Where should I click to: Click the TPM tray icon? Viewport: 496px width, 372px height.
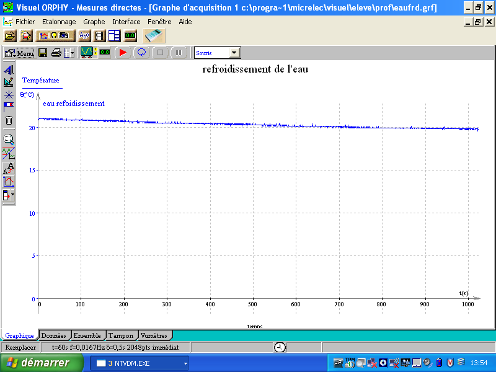click(x=350, y=363)
